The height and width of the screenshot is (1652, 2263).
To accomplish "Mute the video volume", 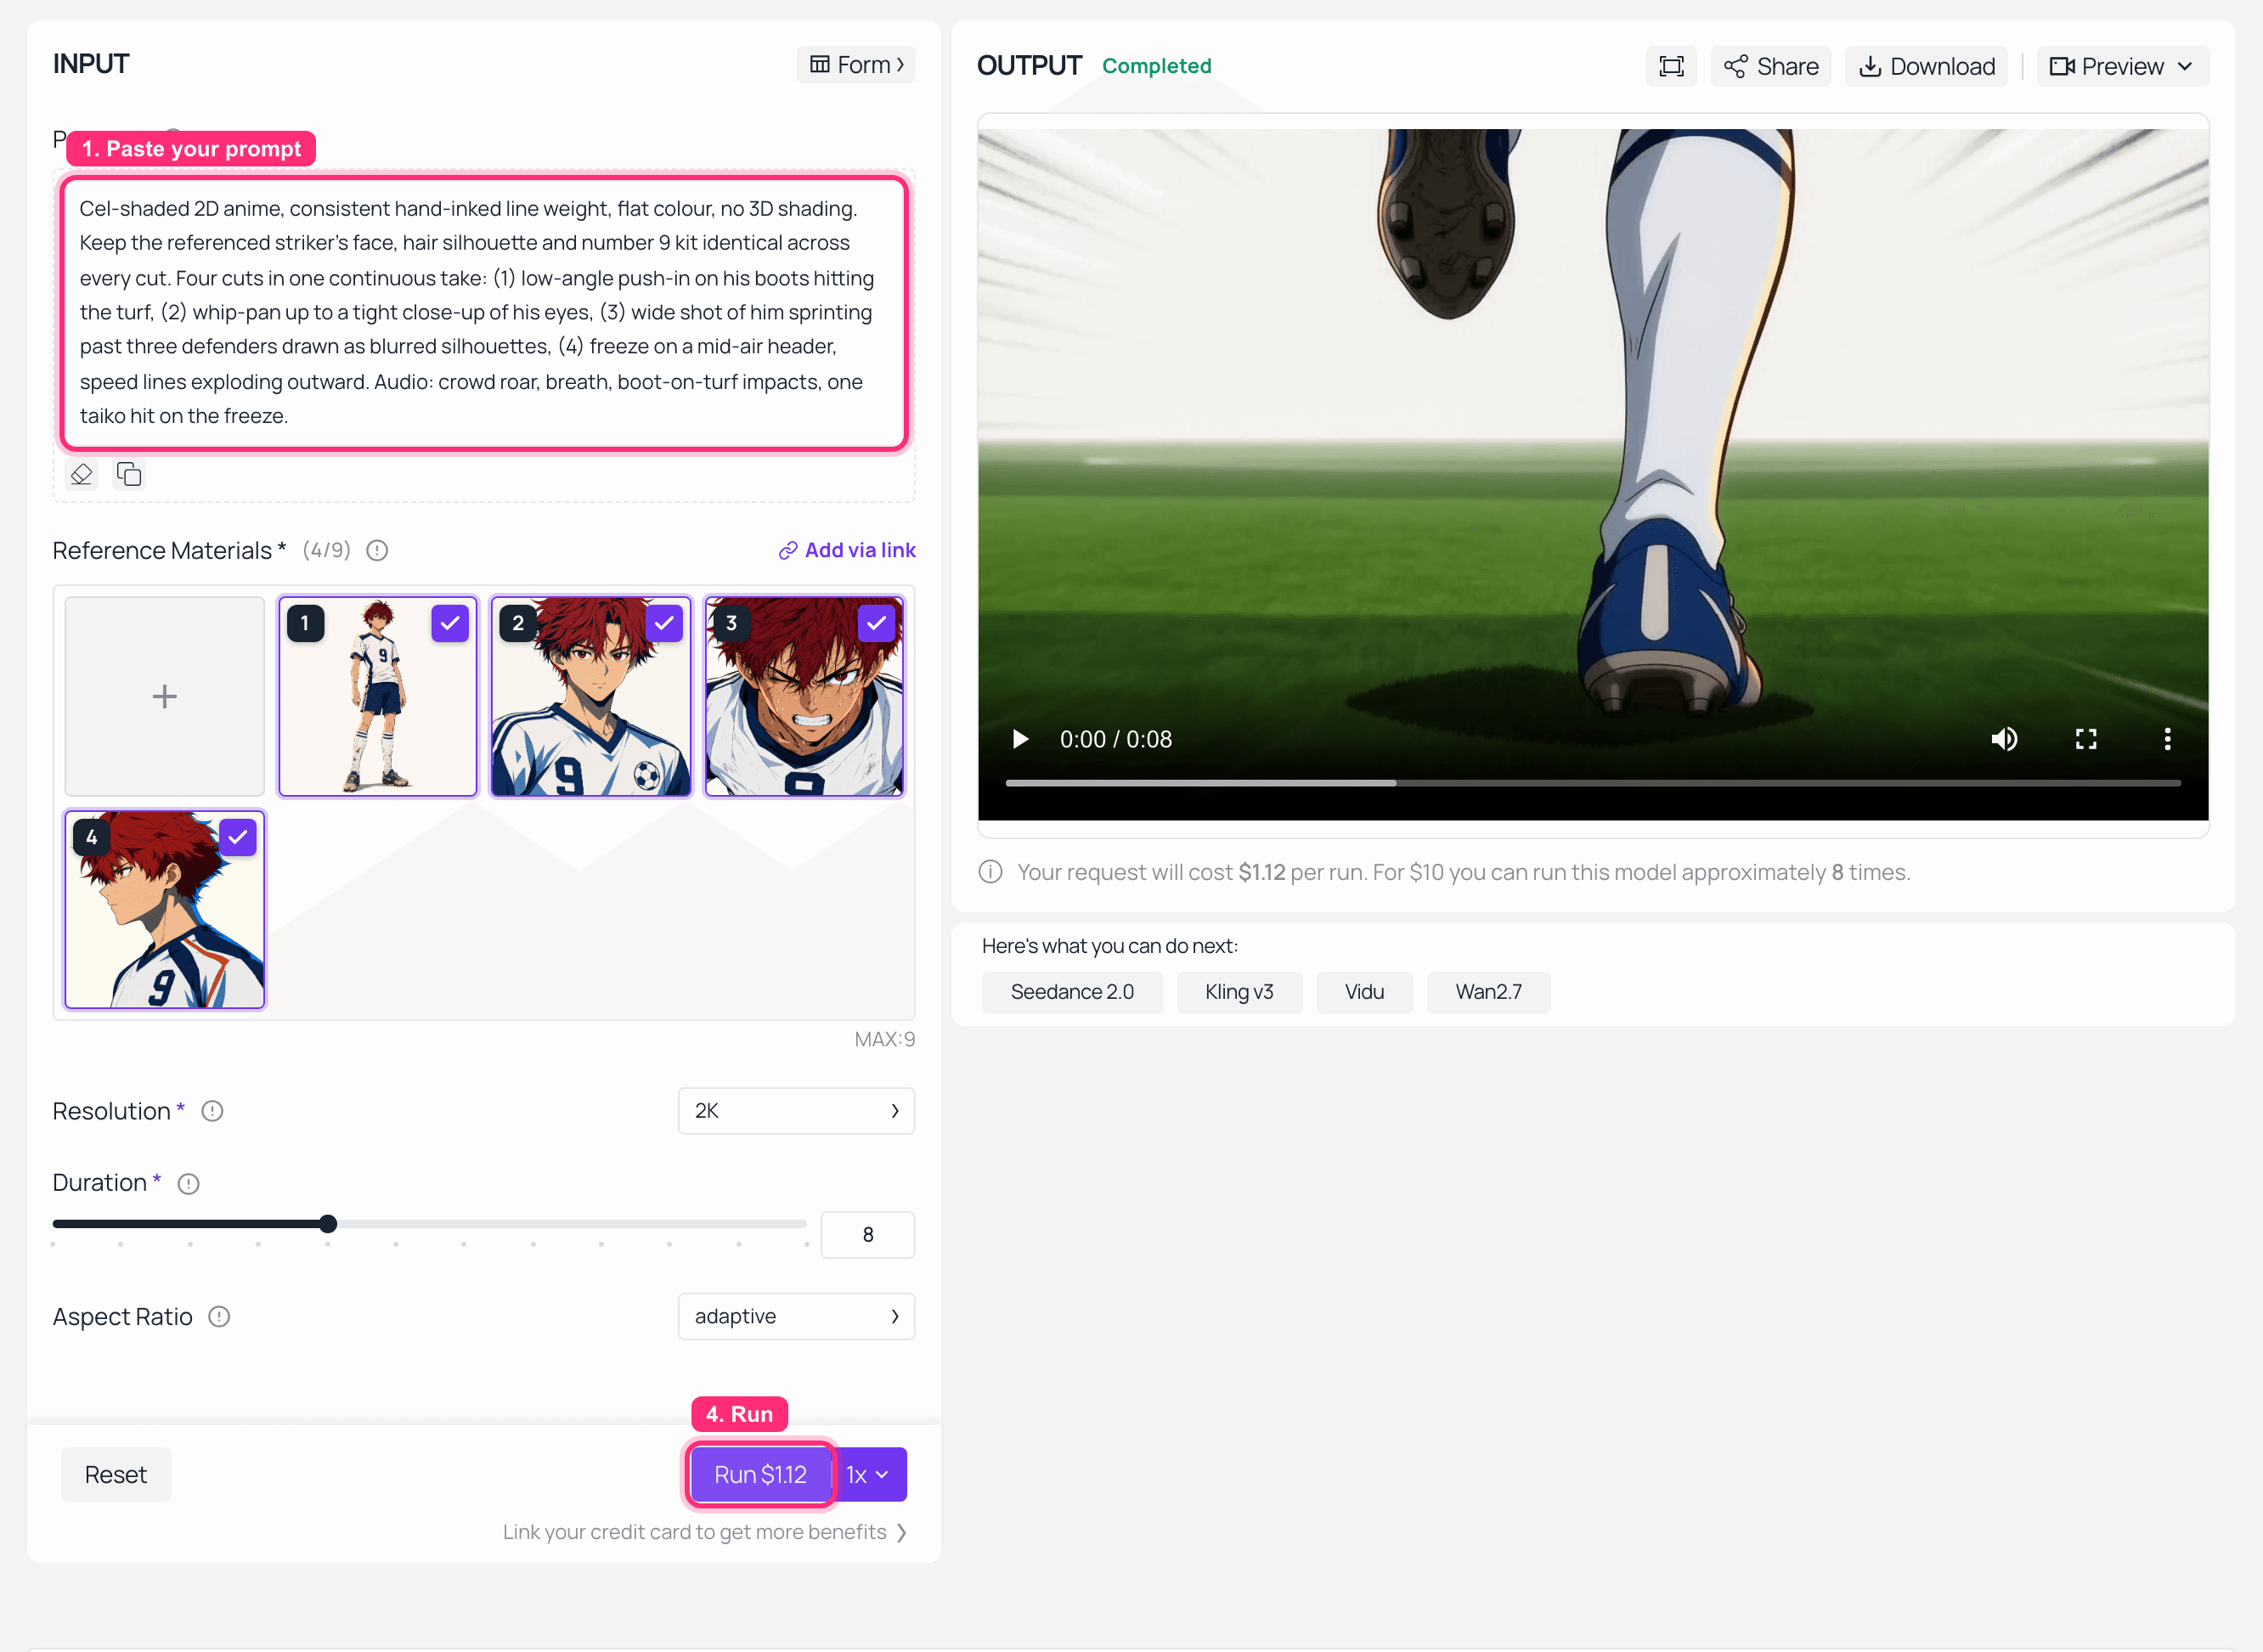I will point(2004,739).
